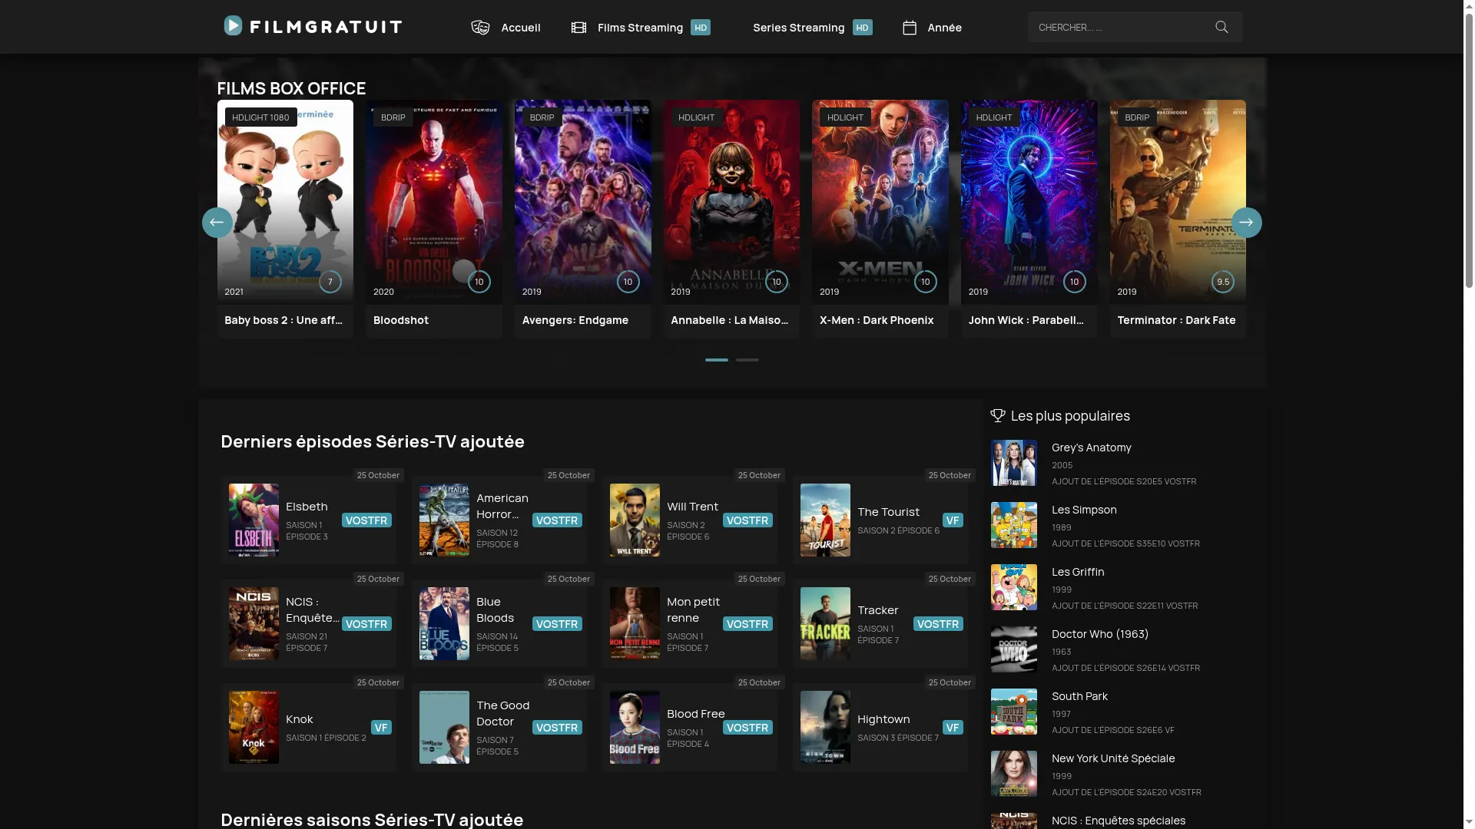Click the Tracker series thumbnail
1475x829 pixels.
pyautogui.click(x=825, y=623)
